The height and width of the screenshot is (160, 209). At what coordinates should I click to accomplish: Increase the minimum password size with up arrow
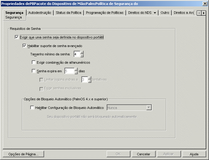coord(82,52)
